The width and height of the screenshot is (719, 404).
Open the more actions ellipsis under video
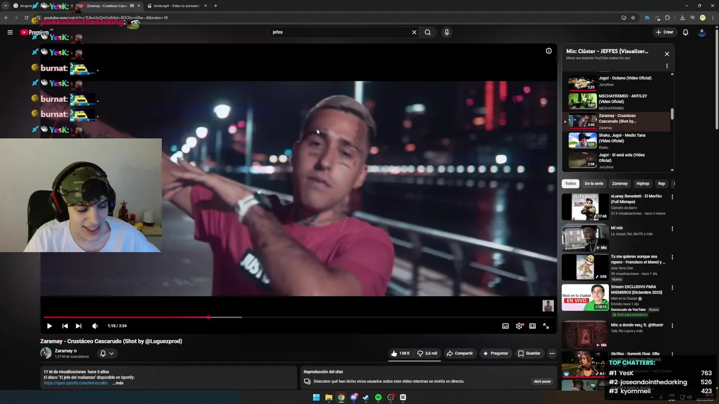tap(552, 353)
